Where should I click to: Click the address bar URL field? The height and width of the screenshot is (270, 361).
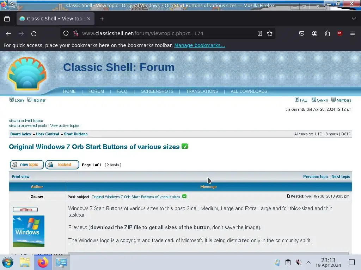168,33
